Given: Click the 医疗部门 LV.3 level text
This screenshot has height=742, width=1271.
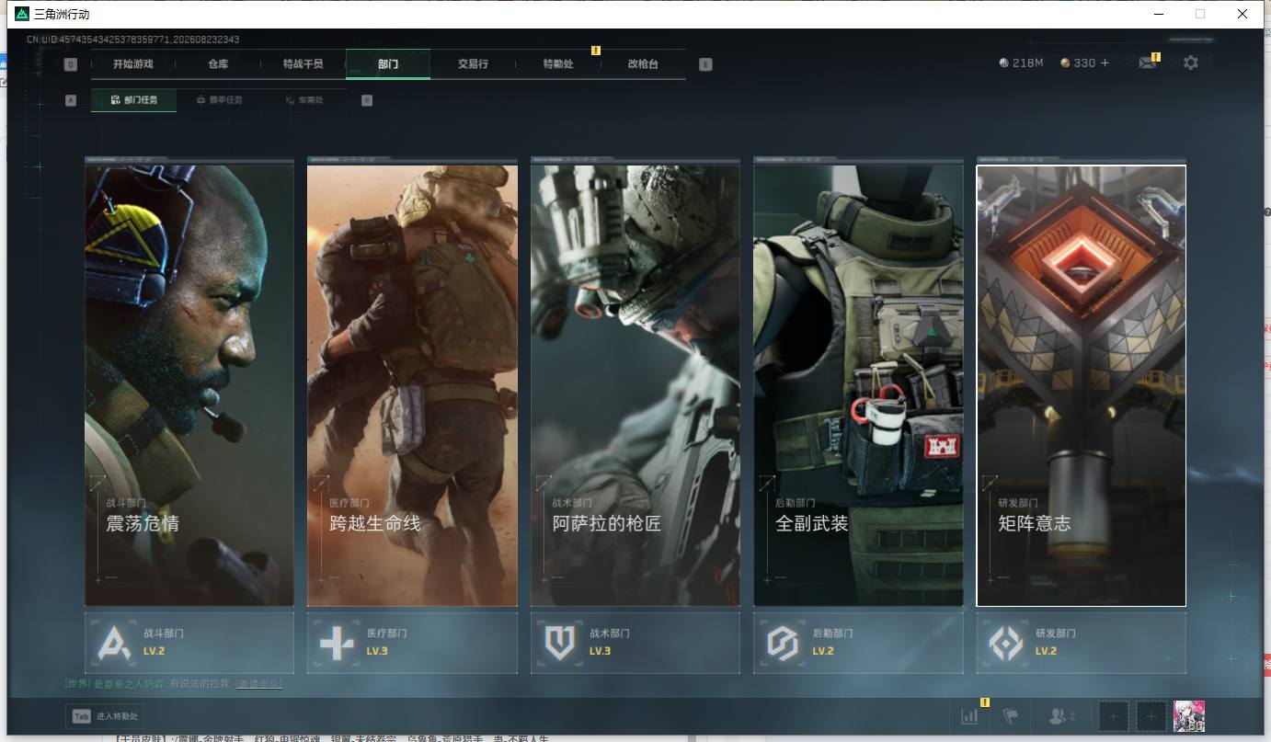Looking at the screenshot, I should (377, 651).
